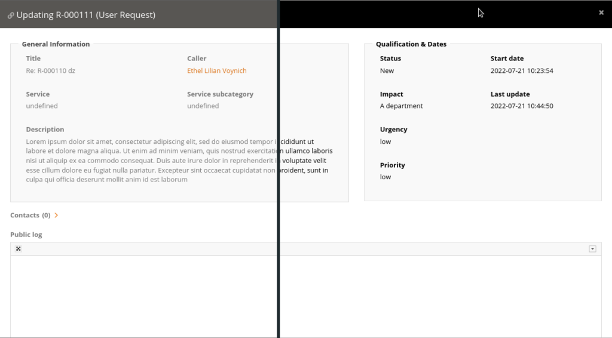Select the title Re: R-000110 dz
The width and height of the screenshot is (612, 338).
(x=51, y=70)
